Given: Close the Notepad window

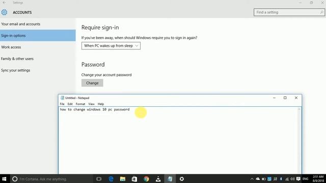Looking at the screenshot, I should (296, 98).
